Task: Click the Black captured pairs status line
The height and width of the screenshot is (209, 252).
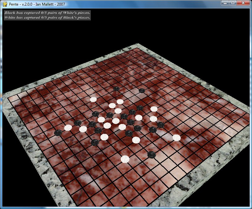Action: coord(47,13)
